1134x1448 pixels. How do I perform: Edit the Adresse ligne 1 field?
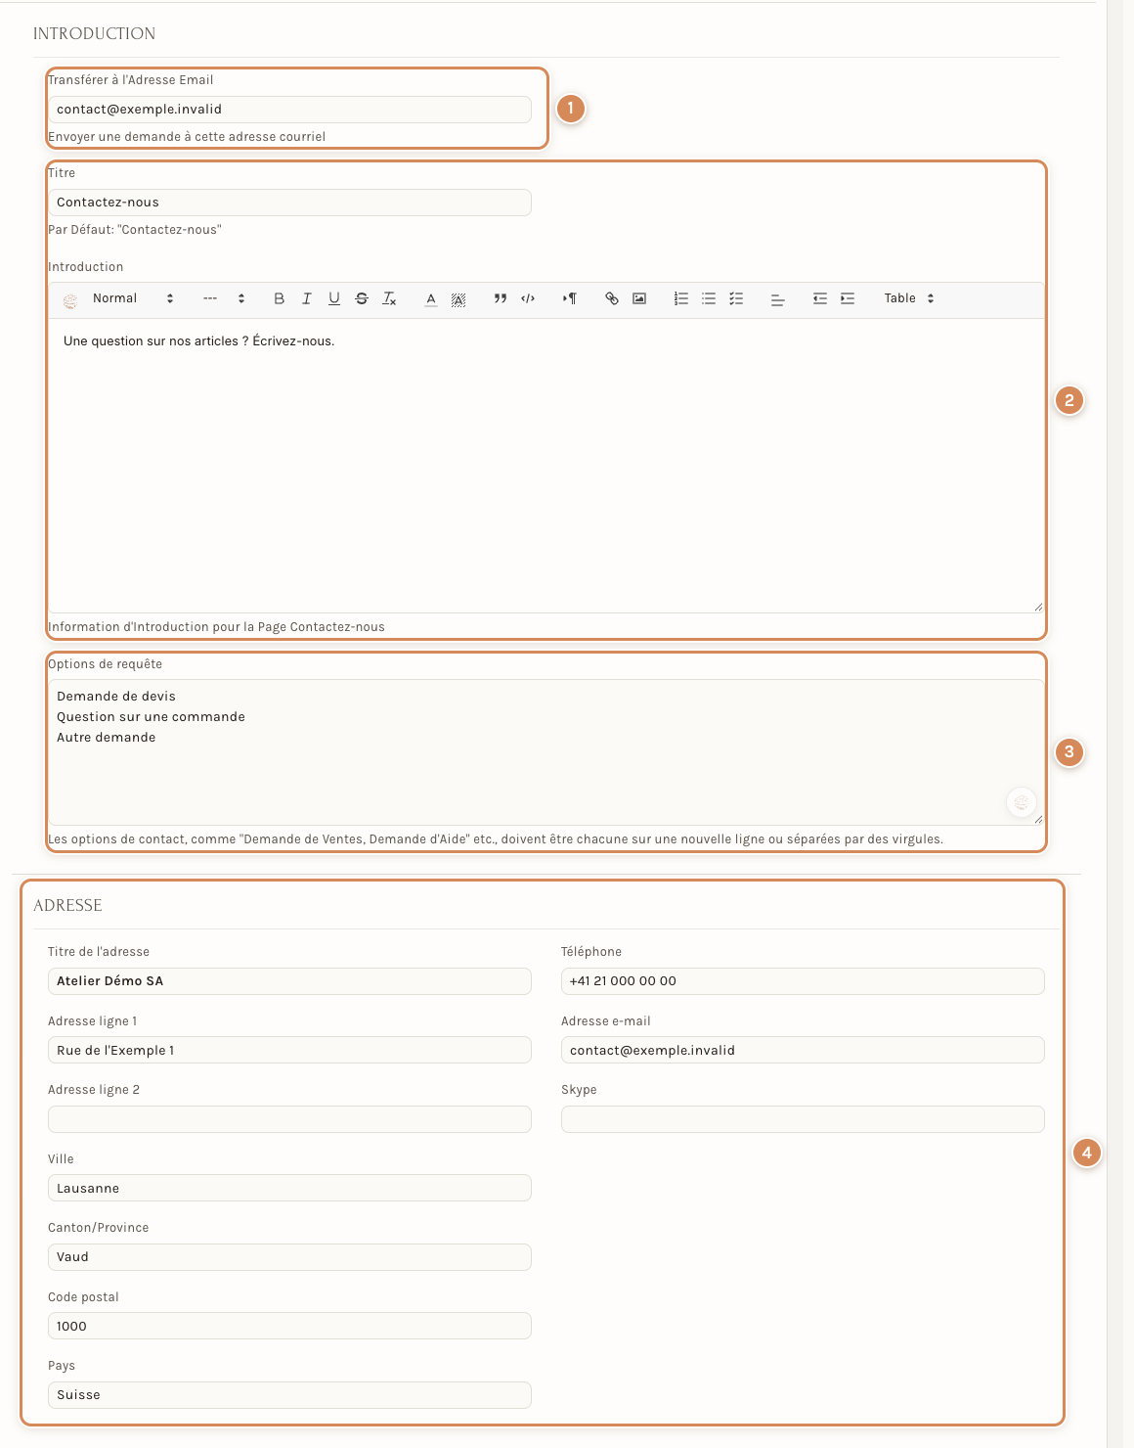[x=289, y=1050]
